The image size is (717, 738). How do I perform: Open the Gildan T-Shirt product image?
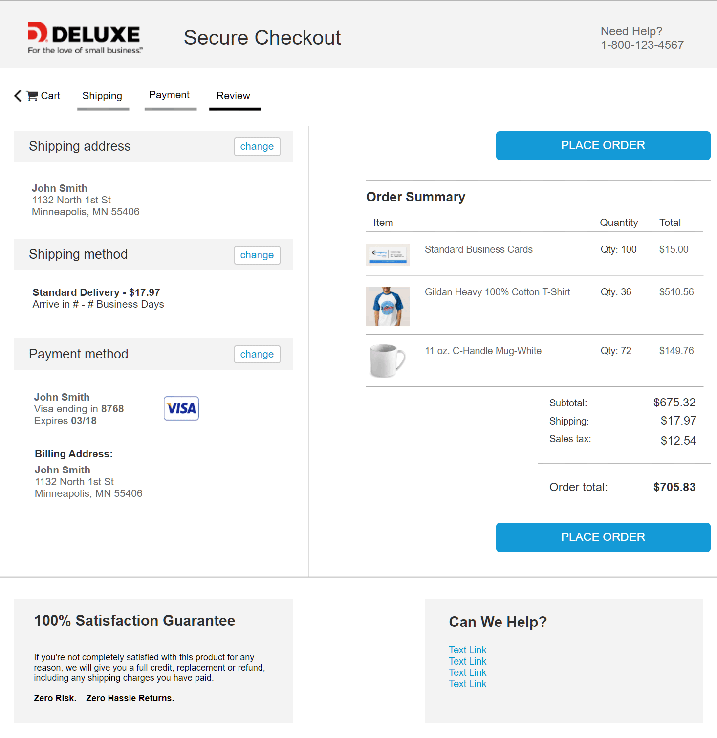click(388, 306)
